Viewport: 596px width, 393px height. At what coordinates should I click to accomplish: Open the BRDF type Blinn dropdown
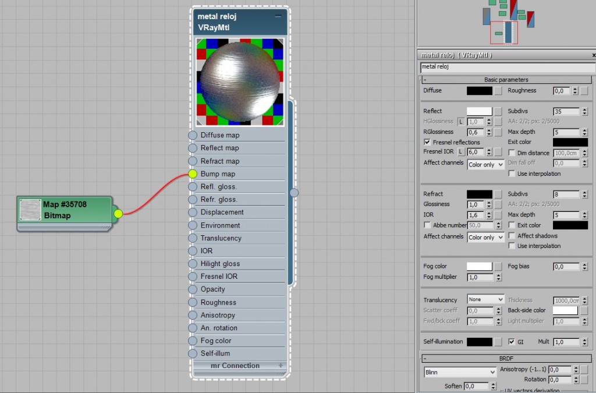pyautogui.click(x=460, y=373)
